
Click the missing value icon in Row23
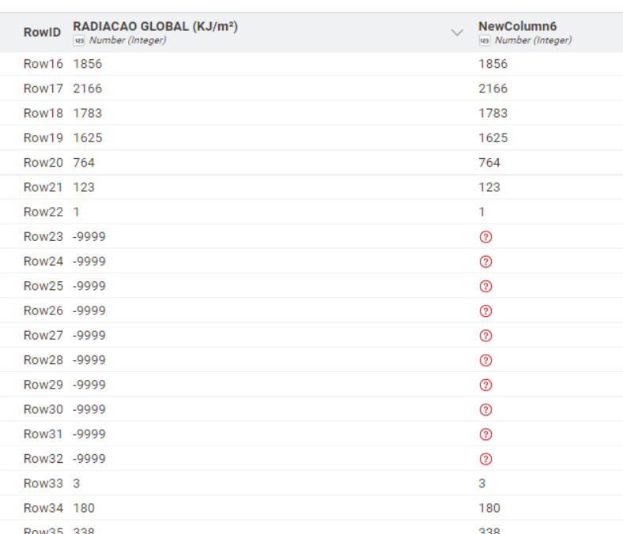pyautogui.click(x=486, y=237)
